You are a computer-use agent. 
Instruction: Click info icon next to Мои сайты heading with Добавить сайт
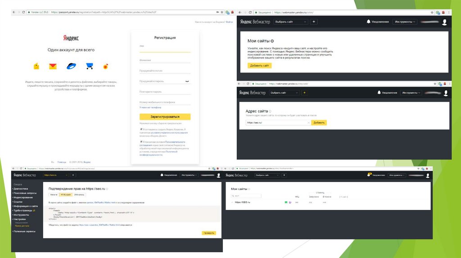272,41
